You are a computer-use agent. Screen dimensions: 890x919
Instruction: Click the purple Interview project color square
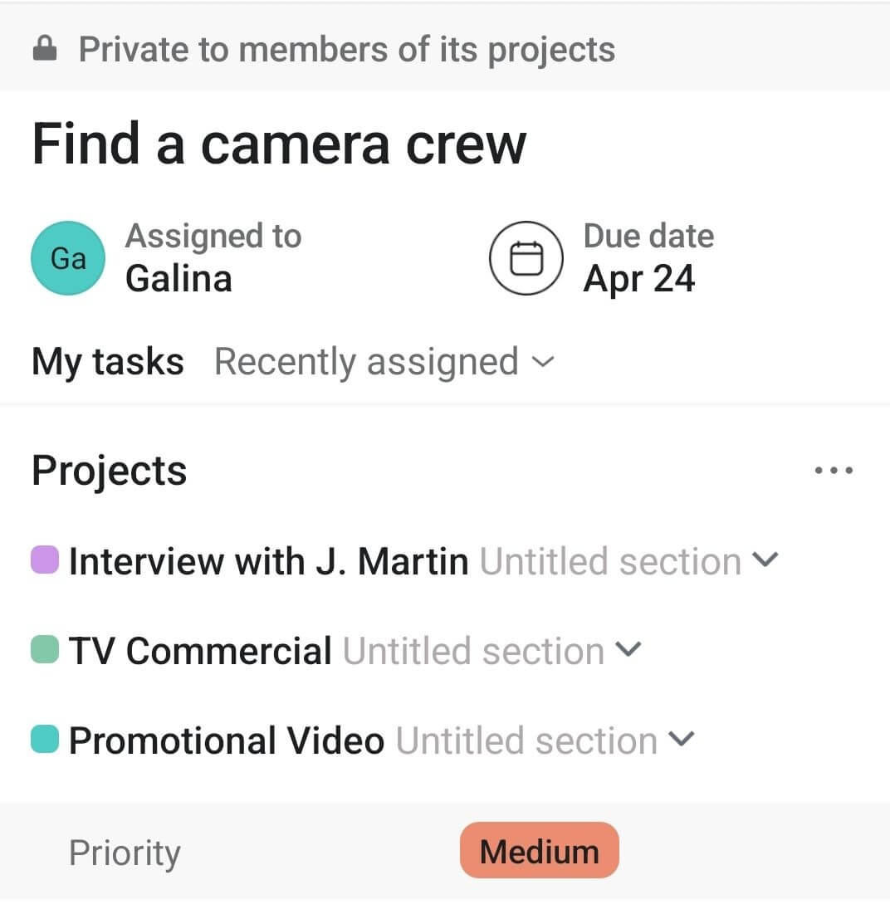point(44,559)
